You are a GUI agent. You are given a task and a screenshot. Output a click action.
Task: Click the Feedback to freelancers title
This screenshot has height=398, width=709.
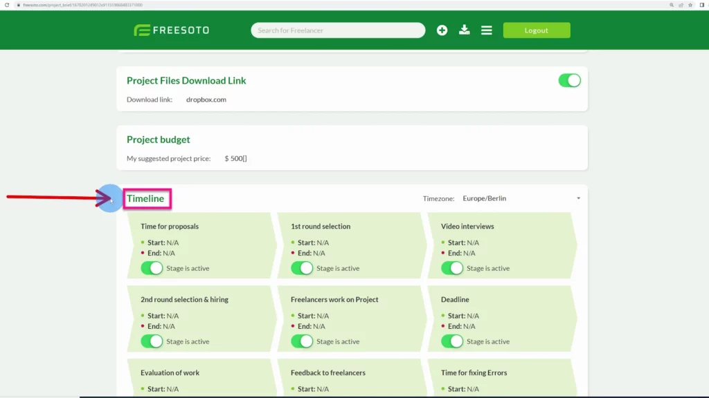[x=328, y=372]
